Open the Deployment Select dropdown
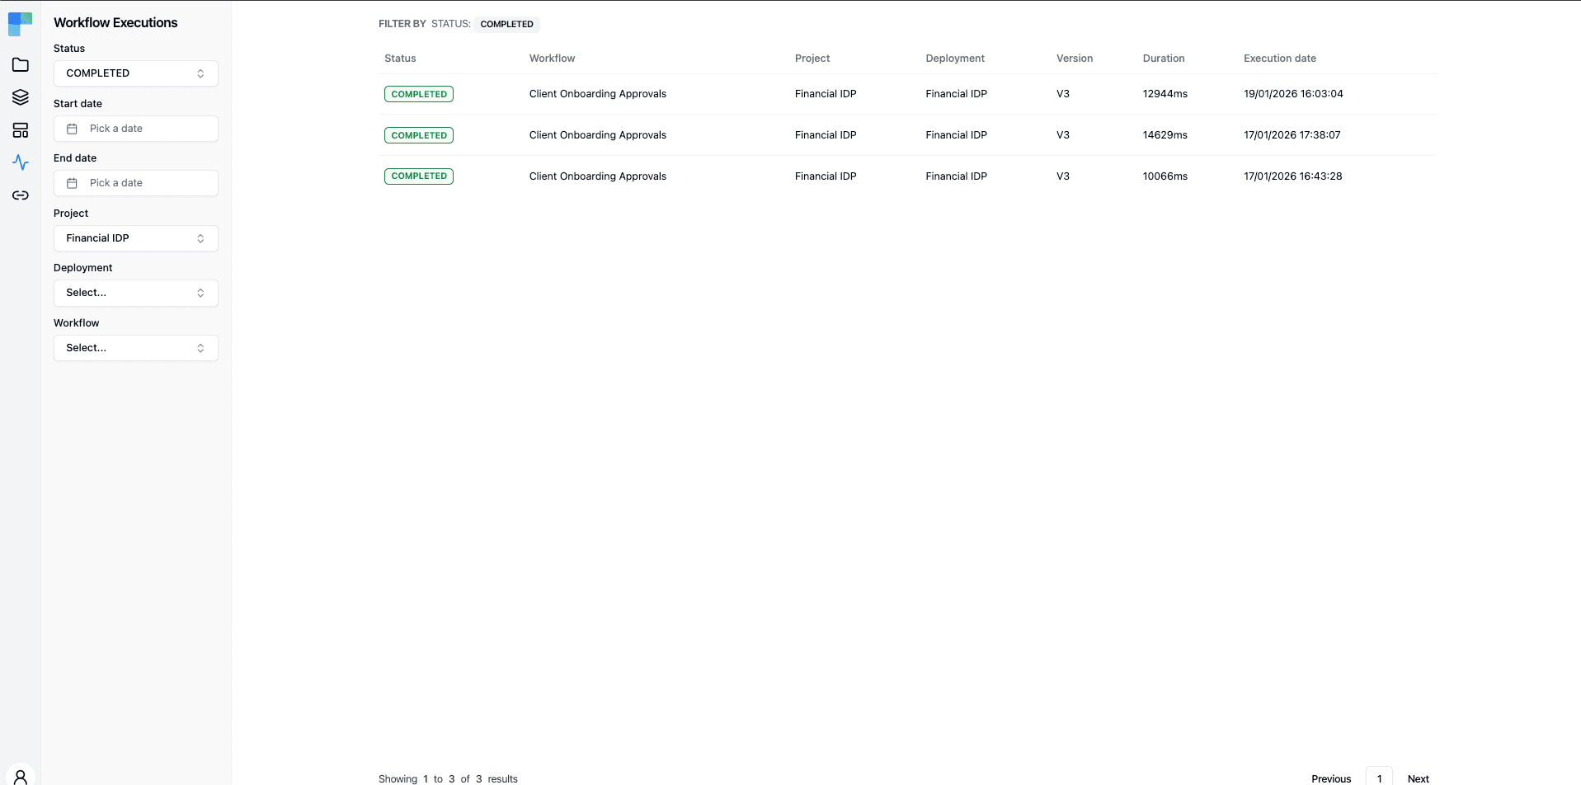This screenshot has width=1581, height=785. click(134, 292)
